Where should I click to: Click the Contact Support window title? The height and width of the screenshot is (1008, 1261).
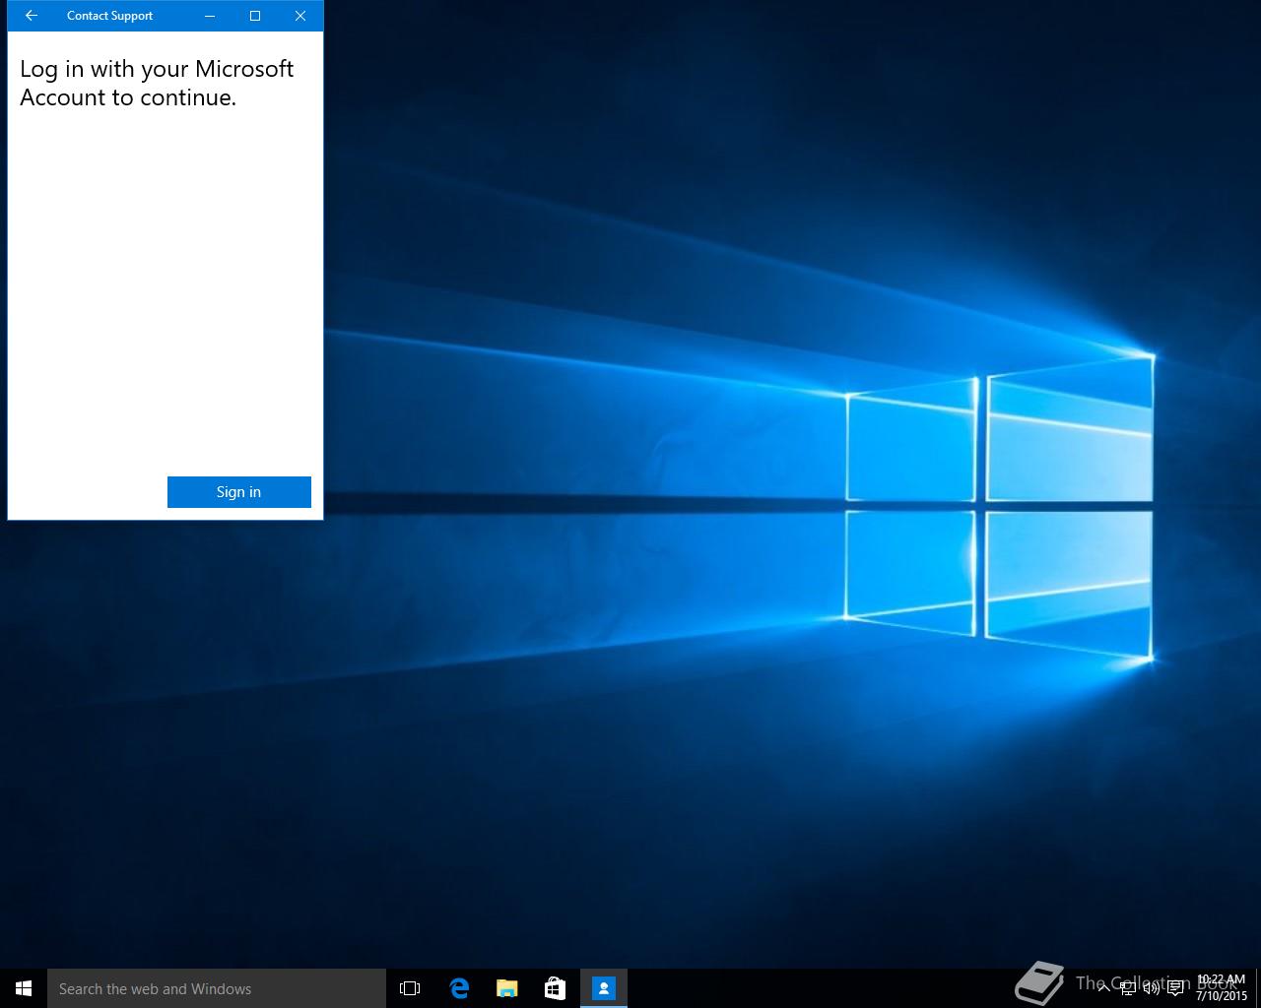pos(110,16)
